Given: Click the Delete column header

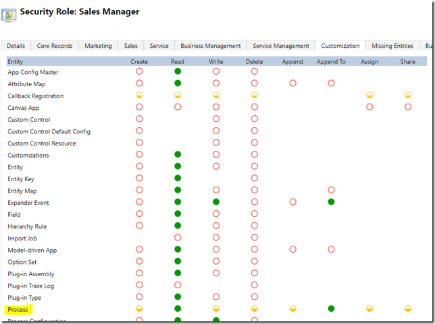Looking at the screenshot, I should [255, 62].
